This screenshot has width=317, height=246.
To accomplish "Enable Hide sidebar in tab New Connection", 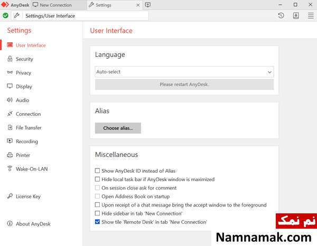I will (x=97, y=213).
